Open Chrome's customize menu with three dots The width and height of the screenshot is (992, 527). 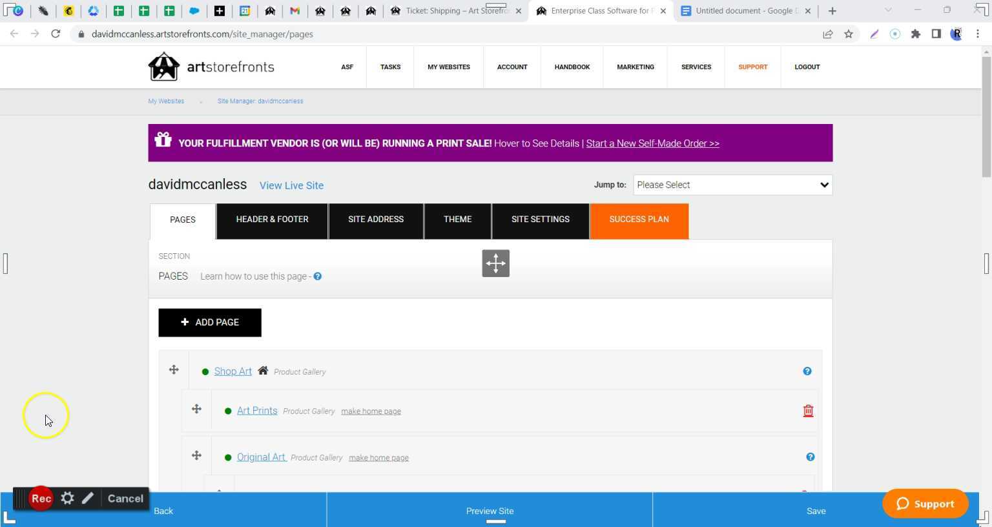(978, 34)
